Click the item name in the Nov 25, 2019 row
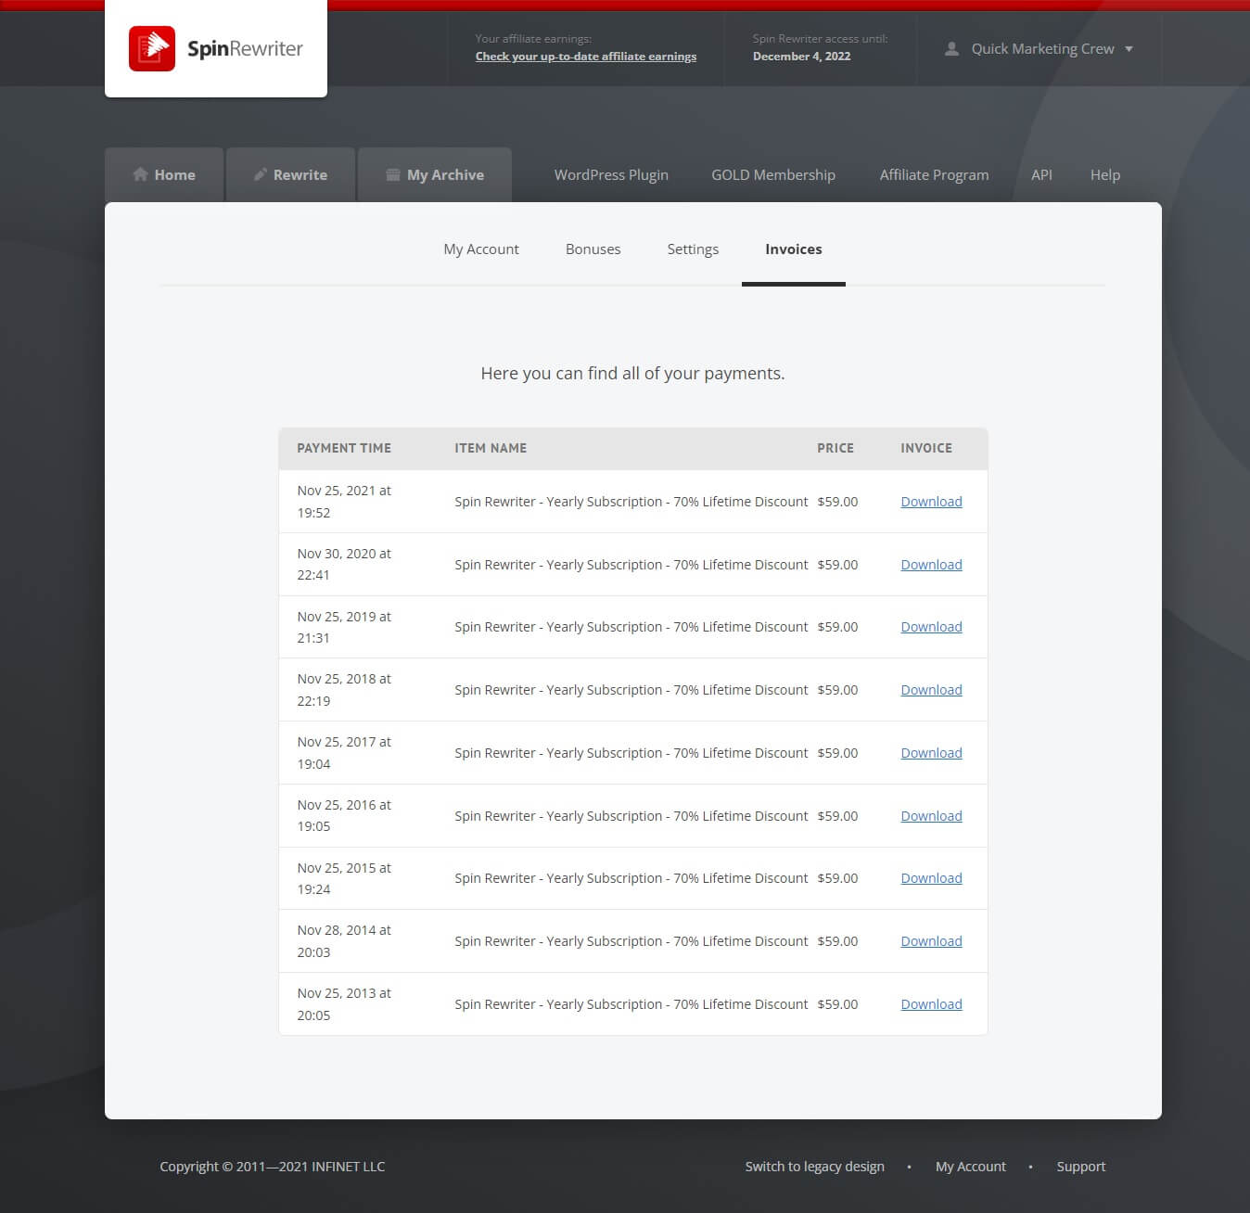Screen dimensions: 1250x1213 pos(631,627)
